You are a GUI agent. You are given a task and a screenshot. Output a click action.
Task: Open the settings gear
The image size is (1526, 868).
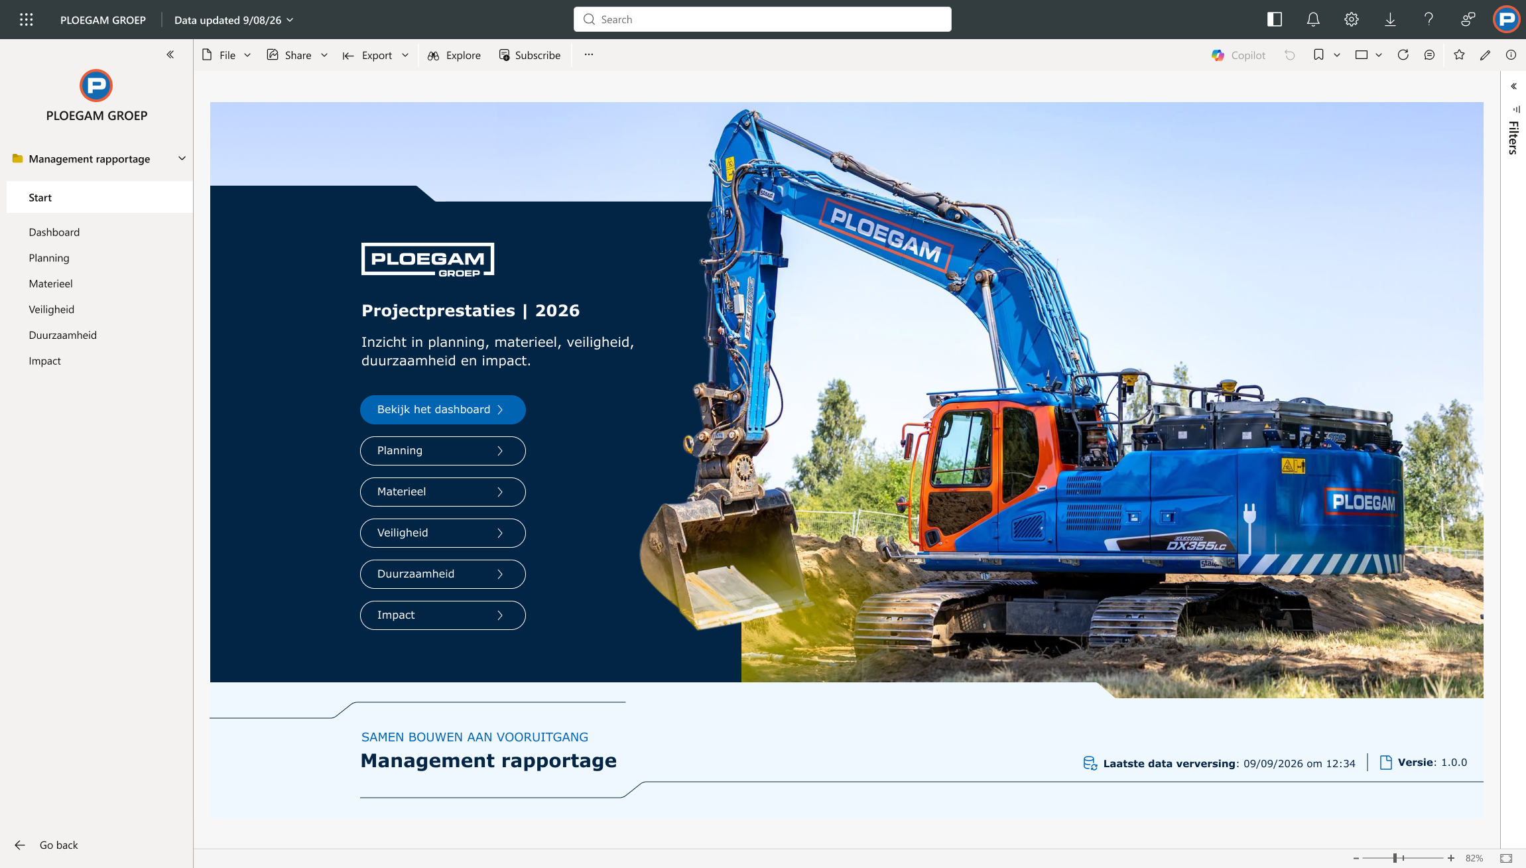pos(1352,20)
